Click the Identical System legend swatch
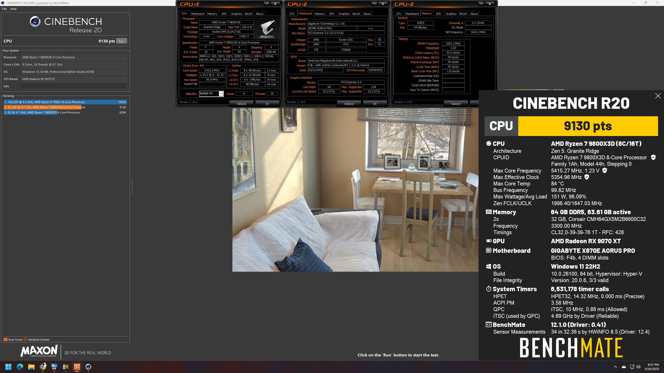 [x=25, y=340]
